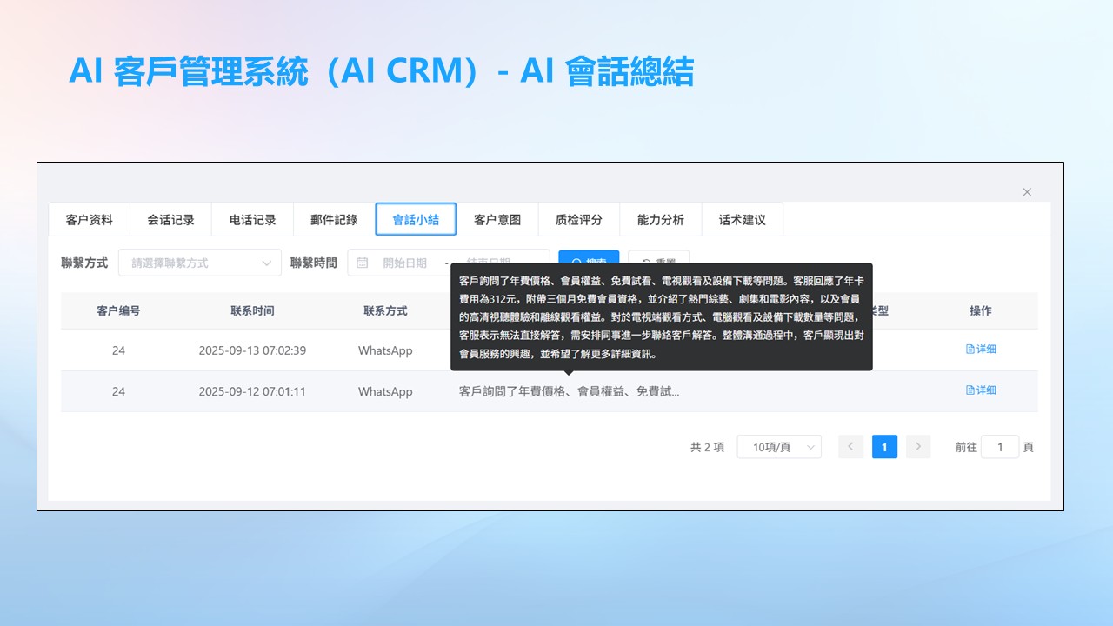Screen dimensions: 1113x626
Task: Open the 话术建议 tab
Action: 743,220
